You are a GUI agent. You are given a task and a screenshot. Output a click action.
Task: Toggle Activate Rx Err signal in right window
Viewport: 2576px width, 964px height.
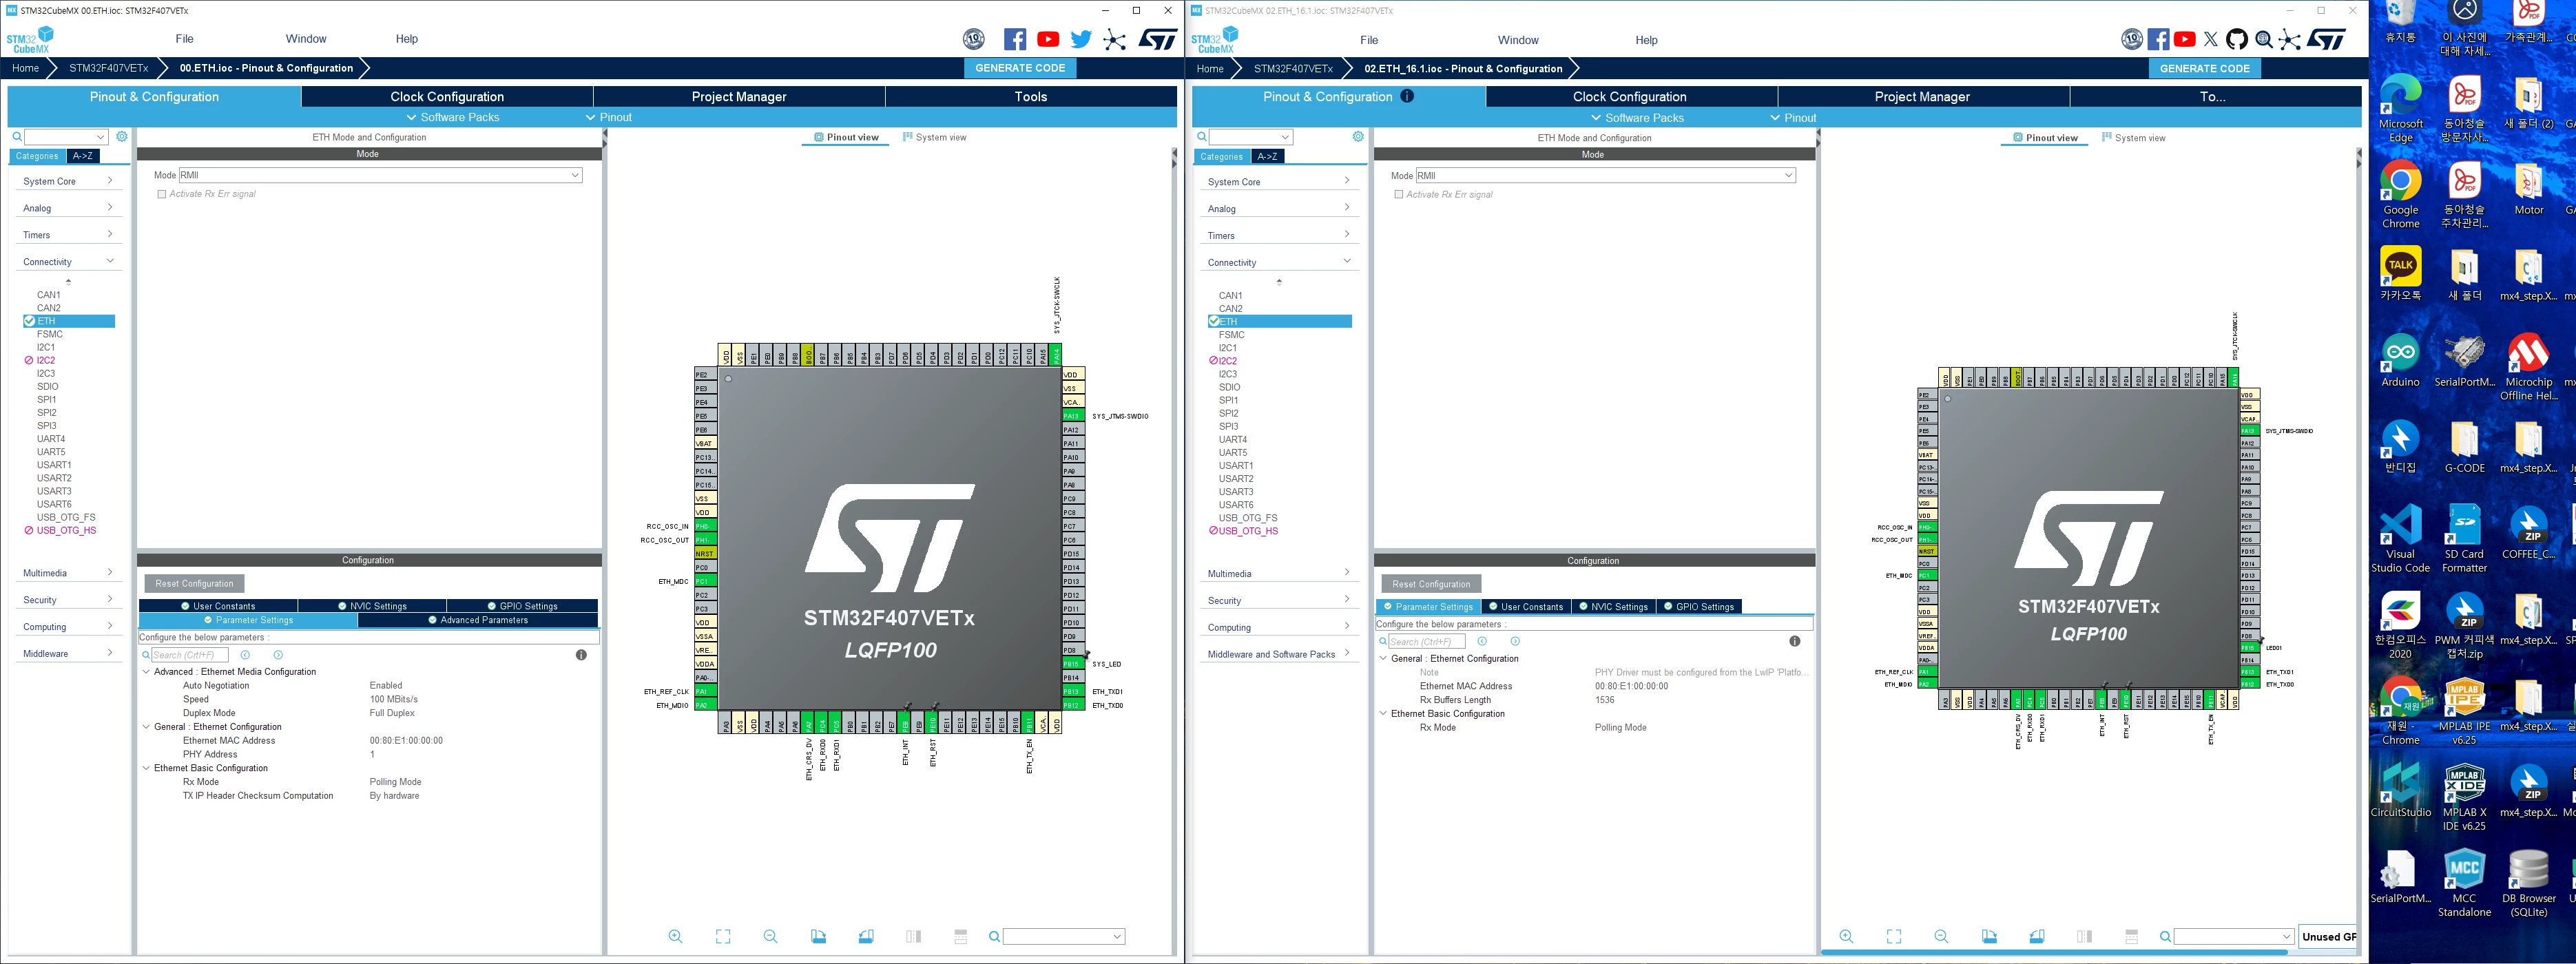coord(1399,194)
